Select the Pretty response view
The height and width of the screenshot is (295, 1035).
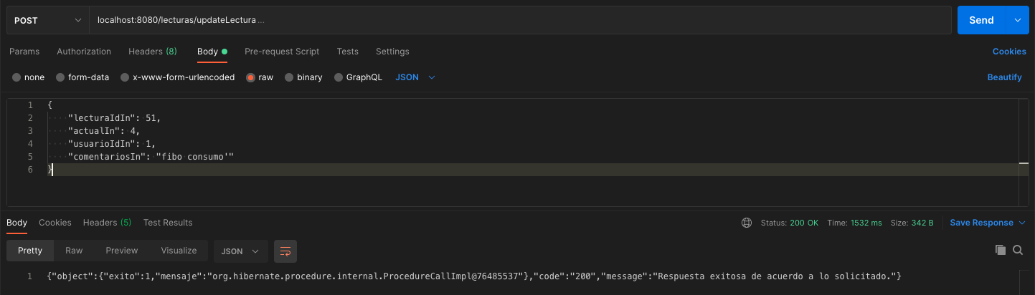coord(30,251)
